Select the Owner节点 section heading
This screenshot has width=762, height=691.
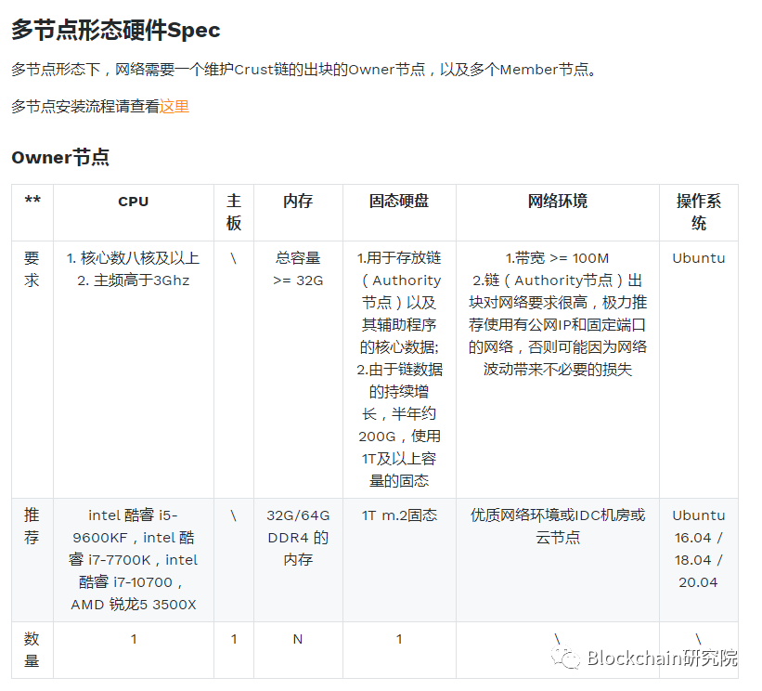(58, 157)
